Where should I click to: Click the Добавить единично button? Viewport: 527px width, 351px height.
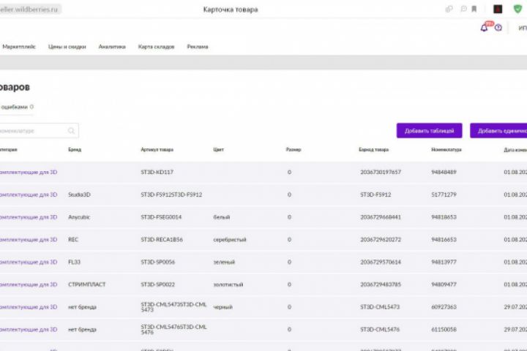coord(501,131)
